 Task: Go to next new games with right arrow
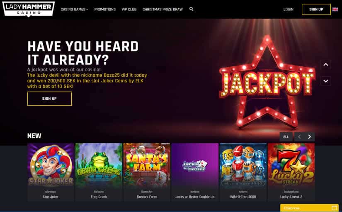tap(310, 137)
